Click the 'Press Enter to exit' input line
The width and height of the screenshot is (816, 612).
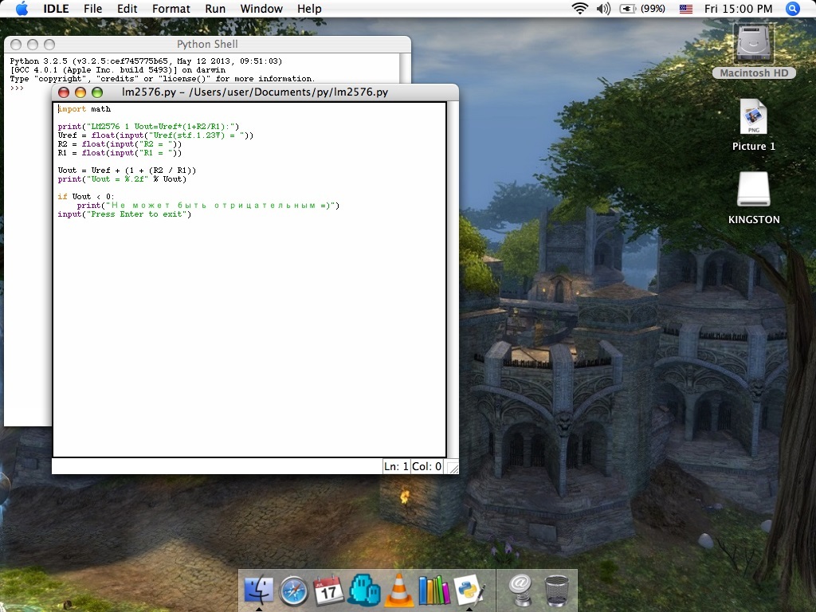pyautogui.click(x=124, y=214)
